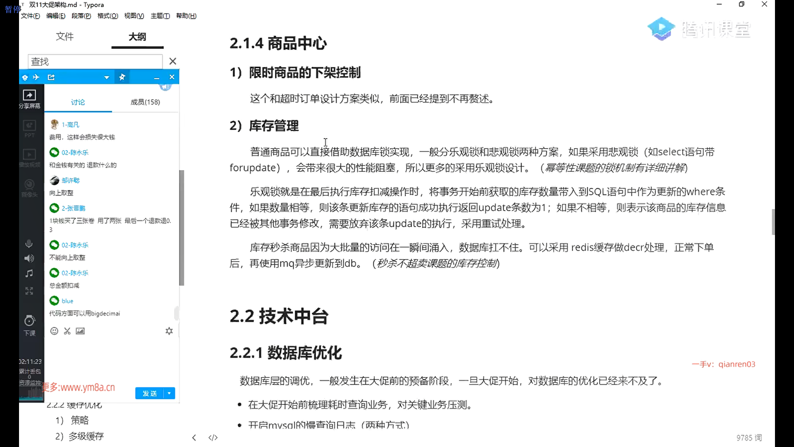Toggle source code mode button
794x447 pixels.
click(x=213, y=438)
